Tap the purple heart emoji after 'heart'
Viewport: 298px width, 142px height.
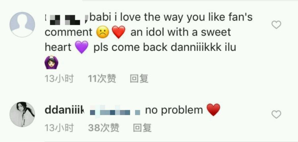pos(82,47)
